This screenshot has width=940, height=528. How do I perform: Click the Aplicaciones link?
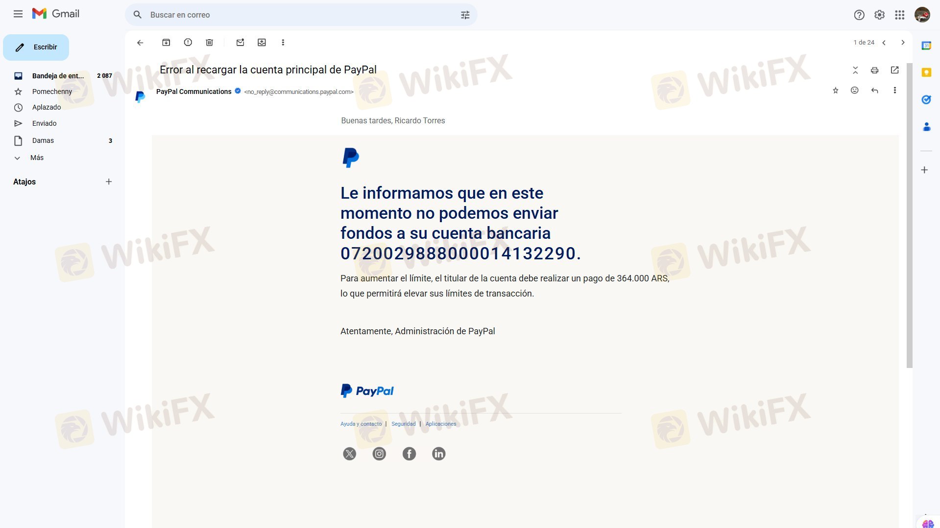point(441,424)
